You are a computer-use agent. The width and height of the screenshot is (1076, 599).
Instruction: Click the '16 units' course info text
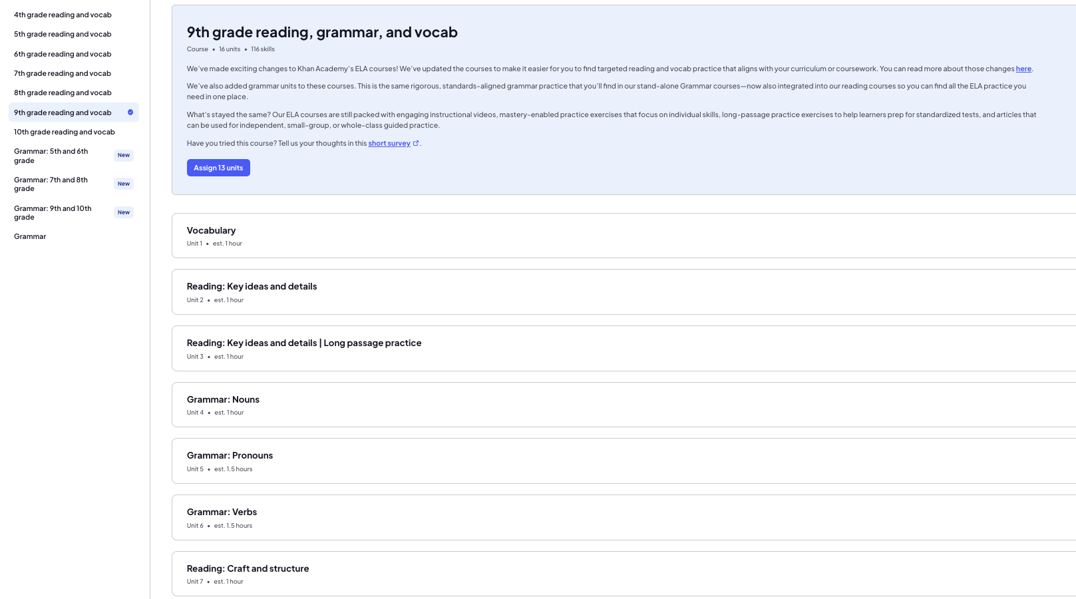coord(230,49)
